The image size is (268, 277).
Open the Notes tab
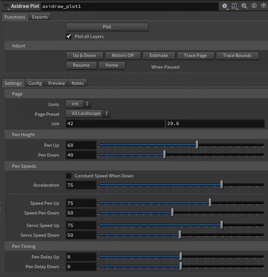(78, 83)
